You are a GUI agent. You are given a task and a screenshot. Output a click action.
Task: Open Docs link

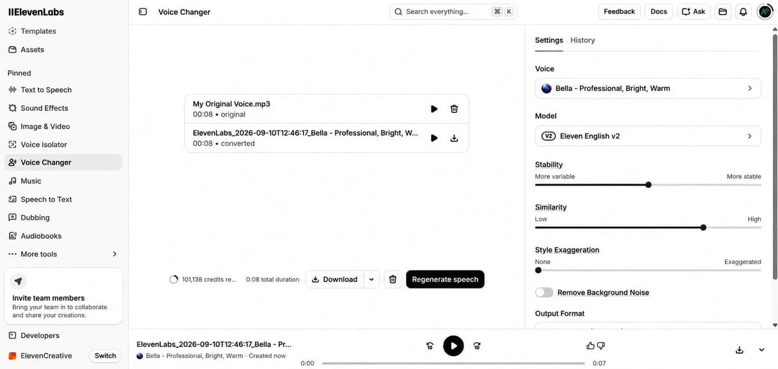click(659, 12)
